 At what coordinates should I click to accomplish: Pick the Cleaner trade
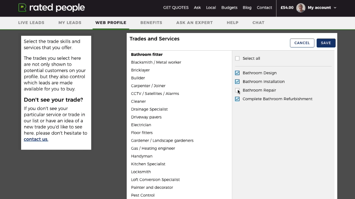click(138, 102)
